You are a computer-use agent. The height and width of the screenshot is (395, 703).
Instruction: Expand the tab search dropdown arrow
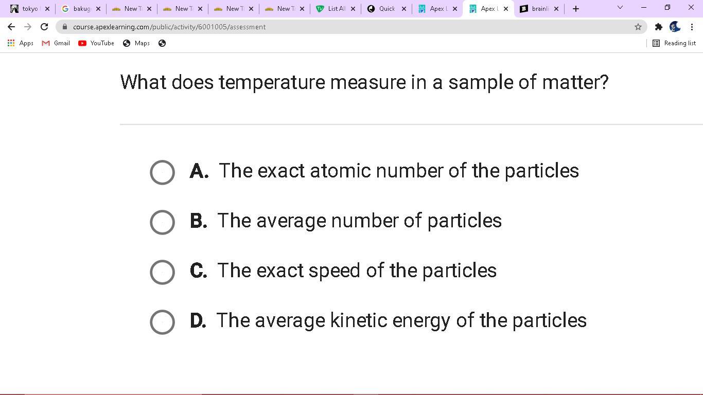coord(620,8)
